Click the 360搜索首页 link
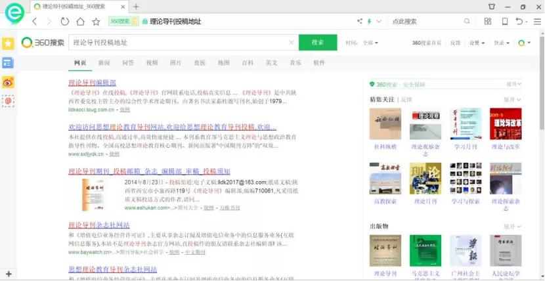The width and height of the screenshot is (545, 281). point(427,43)
